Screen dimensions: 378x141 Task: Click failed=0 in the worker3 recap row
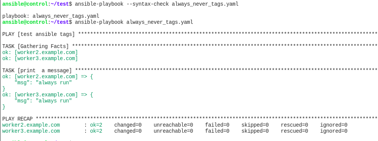point(217,131)
